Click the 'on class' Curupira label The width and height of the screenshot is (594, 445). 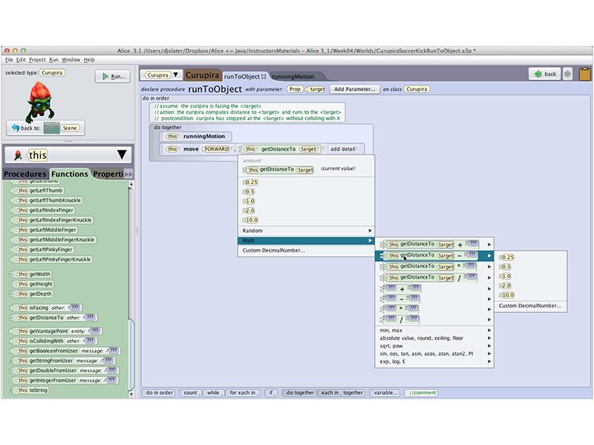pyautogui.click(x=417, y=89)
